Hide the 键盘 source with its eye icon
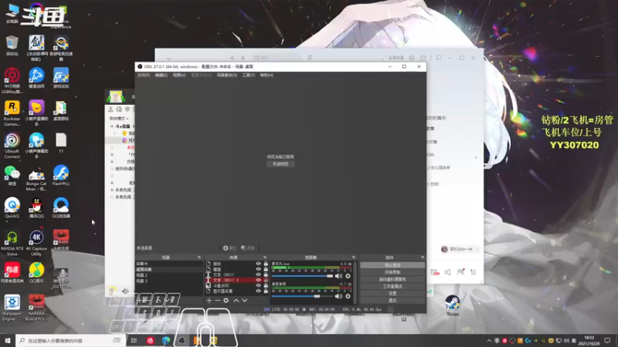 tap(258, 269)
